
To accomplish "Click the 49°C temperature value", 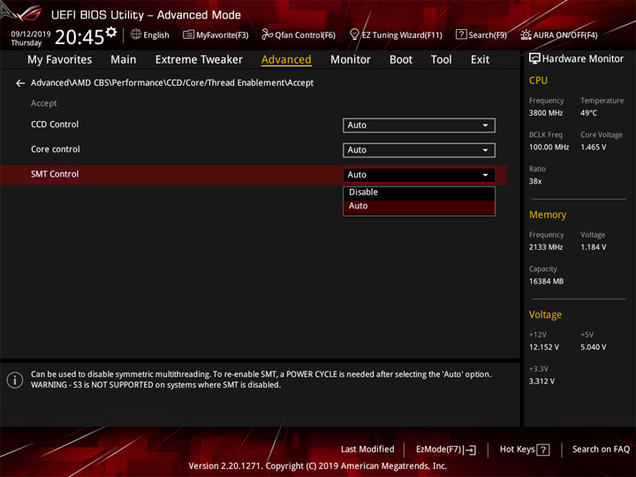I will [588, 113].
